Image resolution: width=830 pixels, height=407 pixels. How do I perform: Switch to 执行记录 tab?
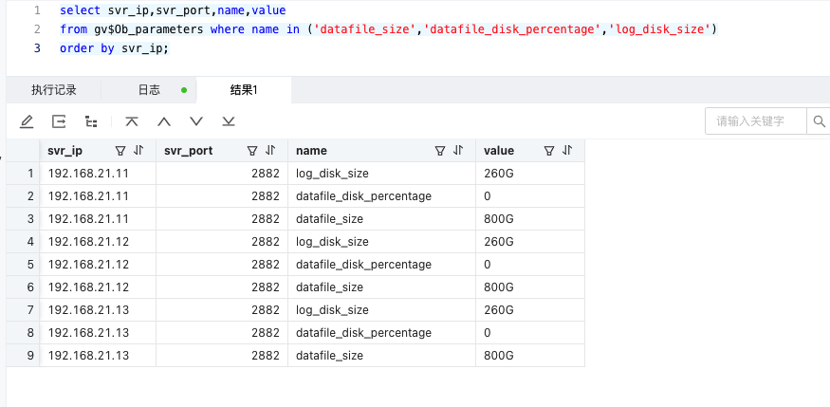pyautogui.click(x=53, y=90)
